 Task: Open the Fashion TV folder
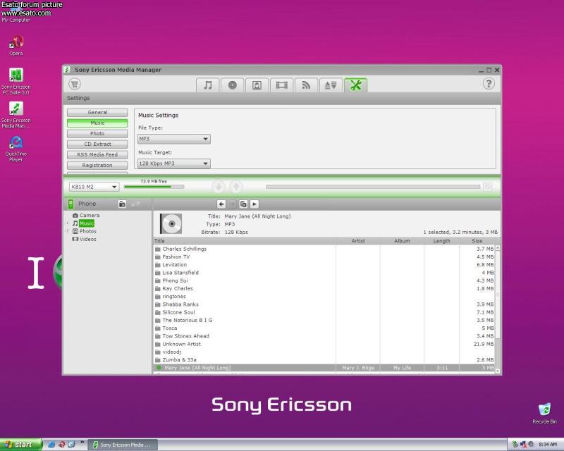[176, 257]
